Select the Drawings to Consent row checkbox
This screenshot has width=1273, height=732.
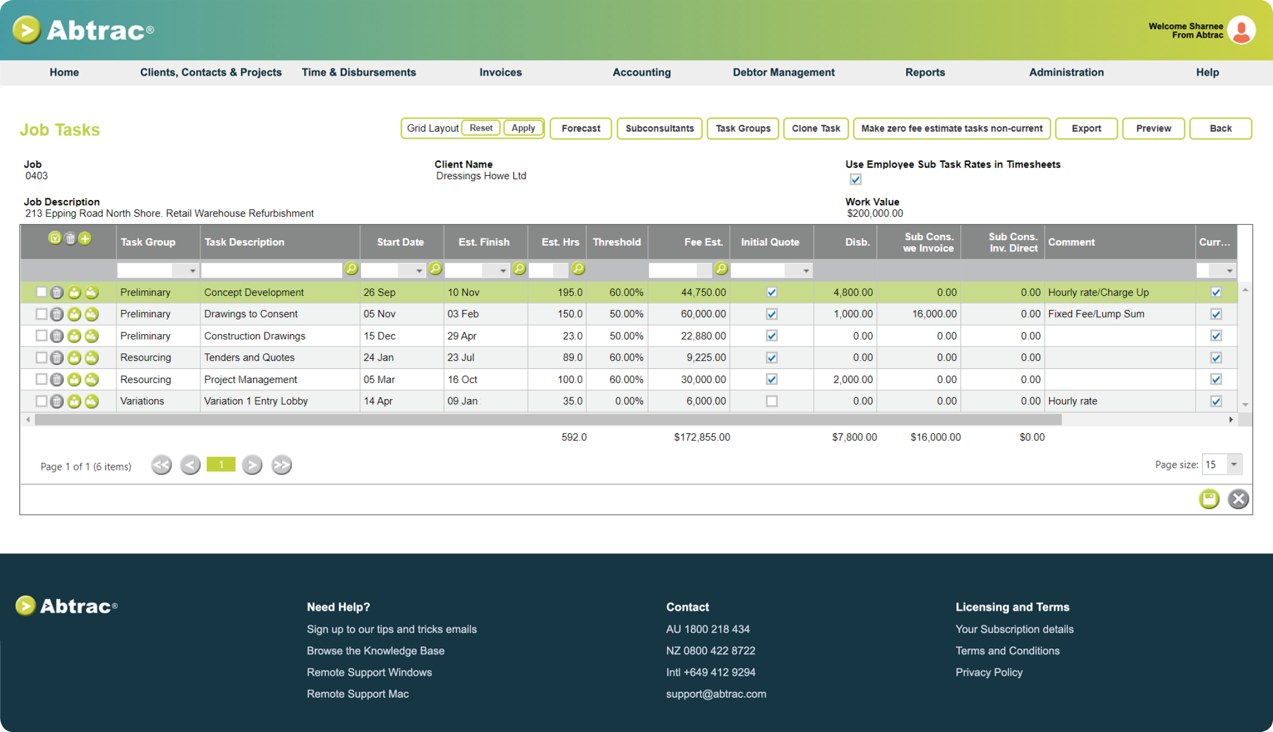(41, 314)
